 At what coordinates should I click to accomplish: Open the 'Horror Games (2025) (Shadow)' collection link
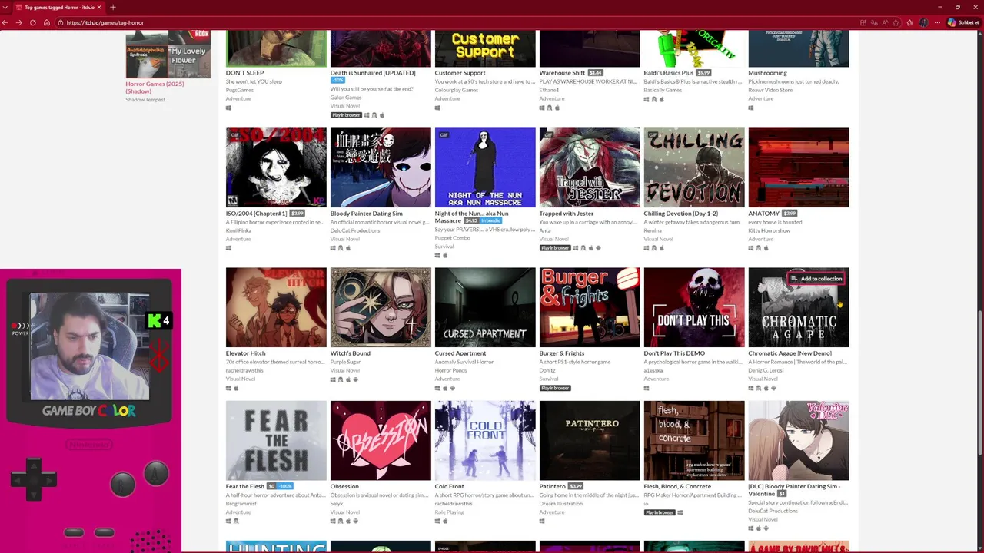tap(155, 87)
